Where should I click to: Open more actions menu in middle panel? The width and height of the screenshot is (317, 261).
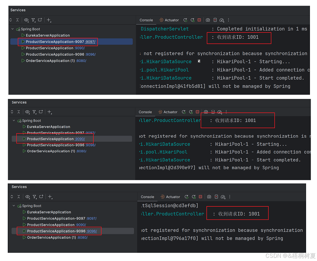click(226, 112)
